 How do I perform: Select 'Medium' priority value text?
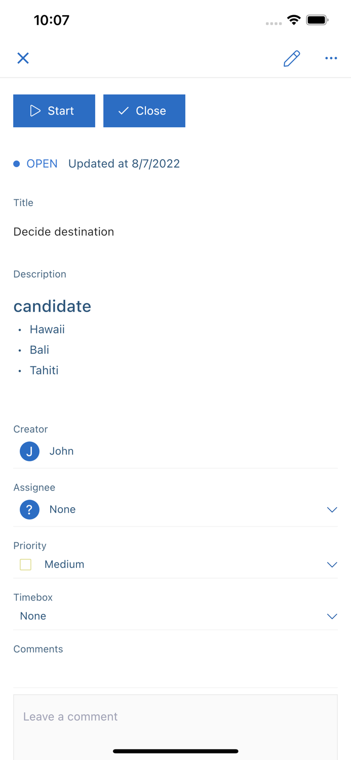point(64,564)
